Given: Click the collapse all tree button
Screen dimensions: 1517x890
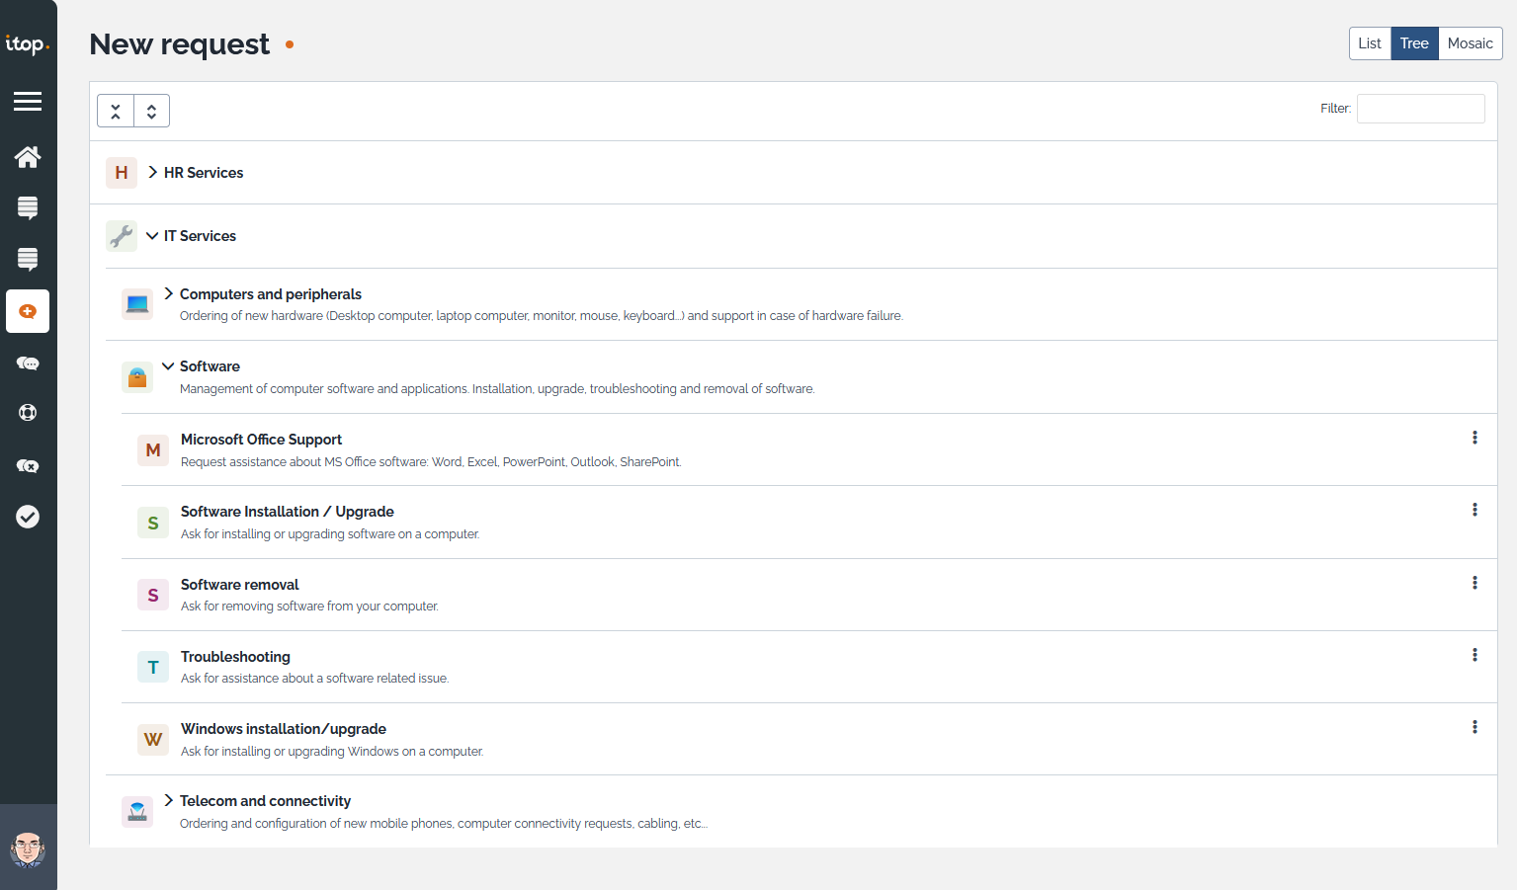Looking at the screenshot, I should (116, 111).
